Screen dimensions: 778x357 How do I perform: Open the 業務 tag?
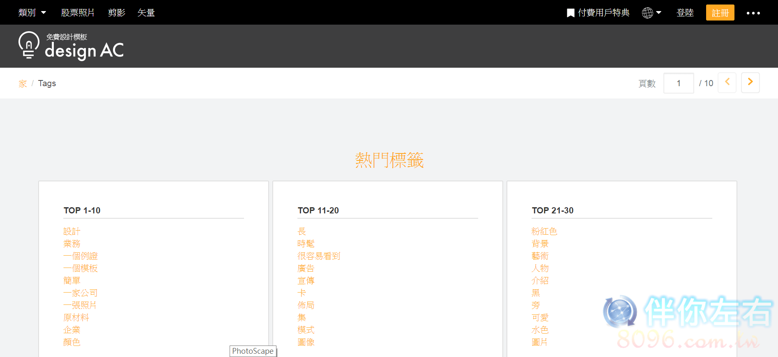click(72, 244)
